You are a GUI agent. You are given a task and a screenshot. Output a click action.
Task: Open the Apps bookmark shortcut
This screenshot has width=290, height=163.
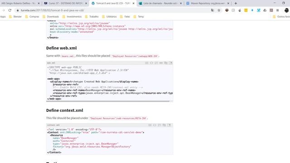3,17
